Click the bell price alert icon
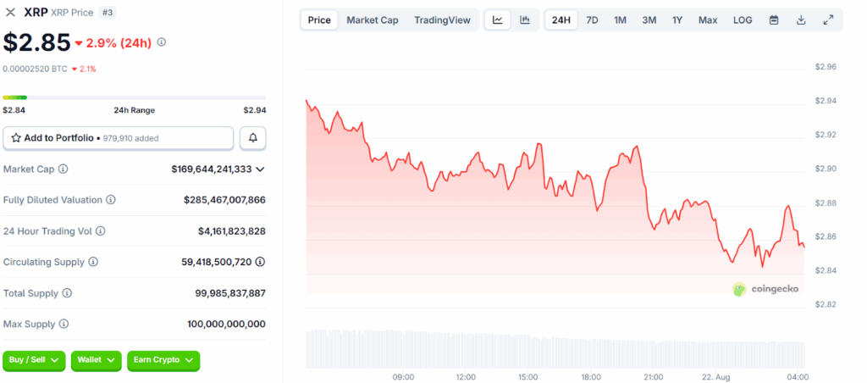 (x=253, y=138)
